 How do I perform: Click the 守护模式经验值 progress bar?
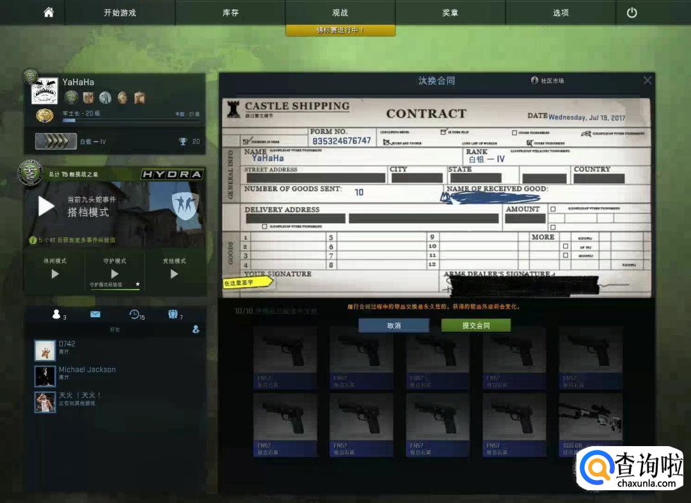click(x=115, y=289)
